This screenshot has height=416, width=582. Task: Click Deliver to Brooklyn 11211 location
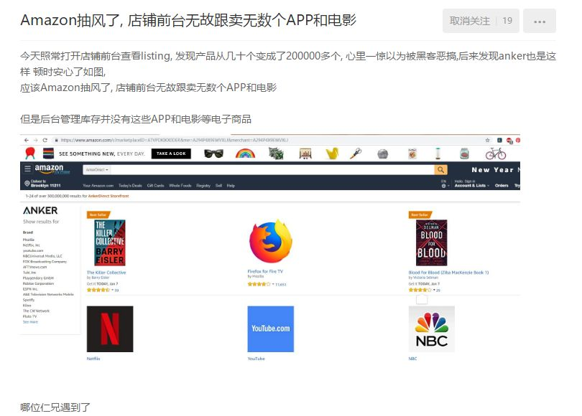[x=42, y=184]
